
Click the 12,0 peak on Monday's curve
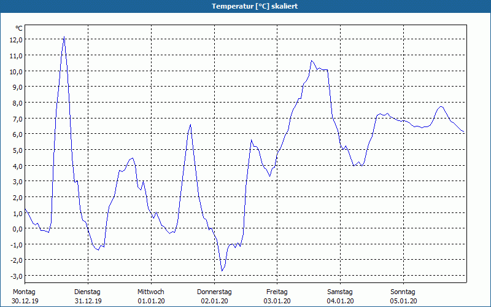point(64,37)
